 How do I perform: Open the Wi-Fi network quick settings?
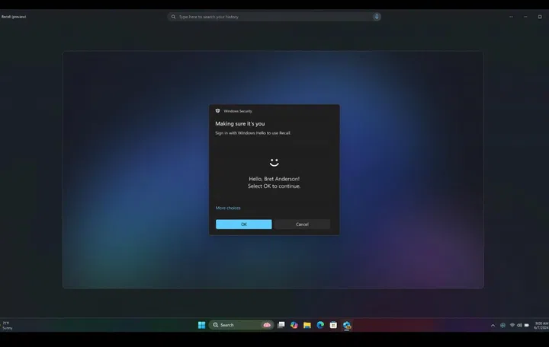click(512, 326)
